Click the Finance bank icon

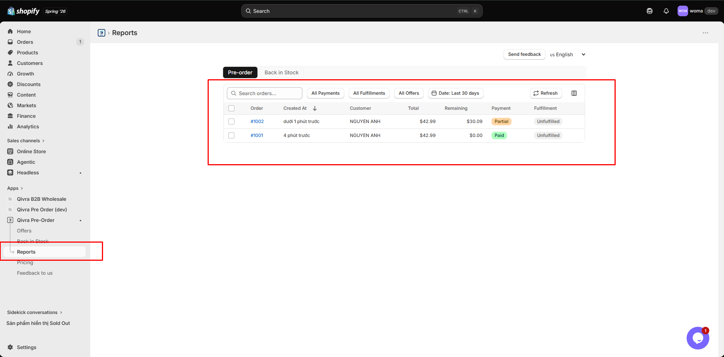click(10, 116)
